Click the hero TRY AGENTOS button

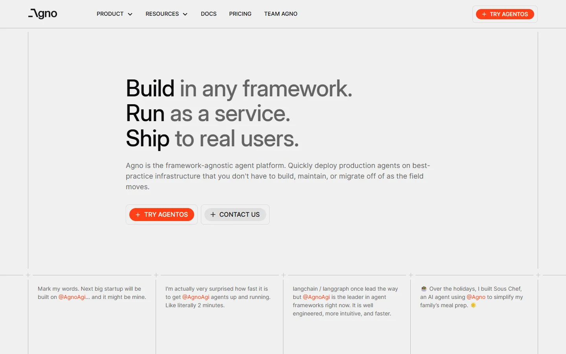coord(162,214)
